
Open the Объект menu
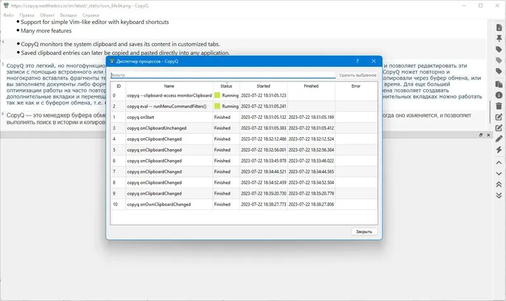pyautogui.click(x=47, y=15)
